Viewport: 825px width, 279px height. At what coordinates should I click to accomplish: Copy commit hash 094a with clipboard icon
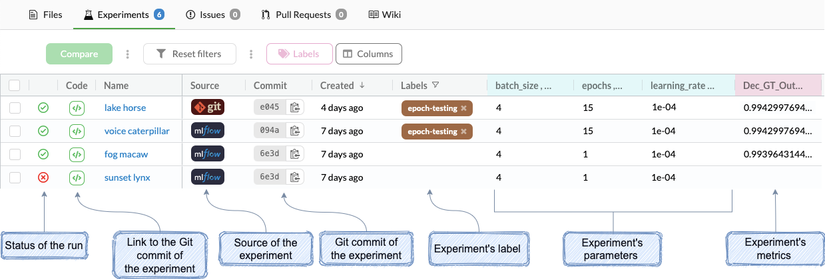295,131
